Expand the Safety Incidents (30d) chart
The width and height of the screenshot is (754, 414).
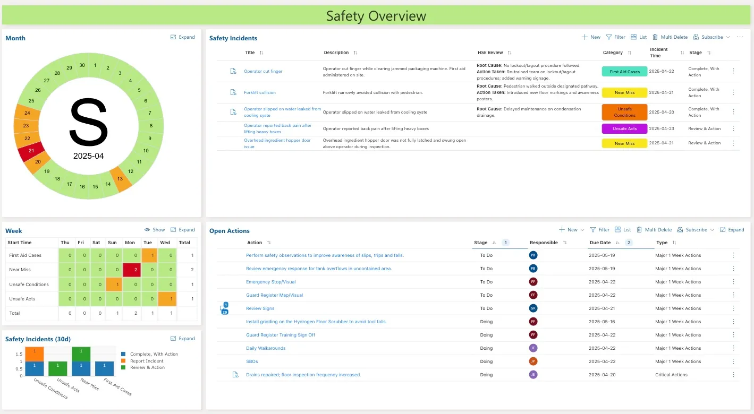click(x=182, y=339)
